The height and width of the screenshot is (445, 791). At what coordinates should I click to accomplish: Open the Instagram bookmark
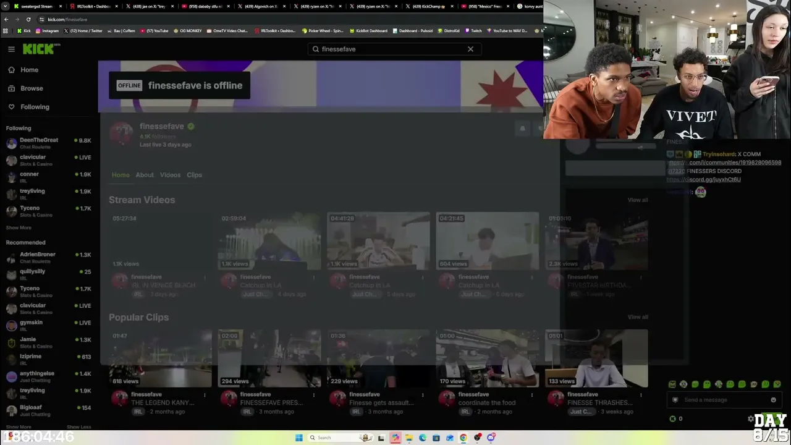coord(47,30)
